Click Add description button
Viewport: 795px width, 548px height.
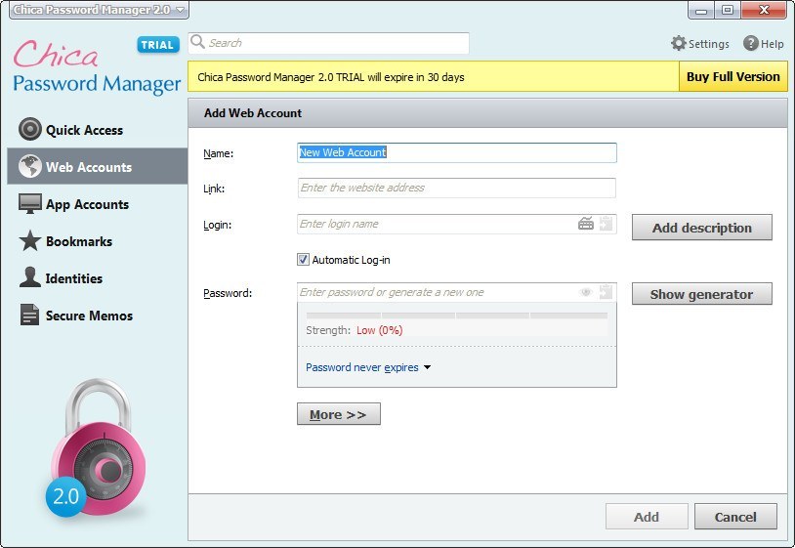pos(701,228)
